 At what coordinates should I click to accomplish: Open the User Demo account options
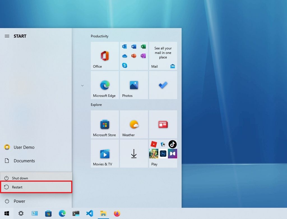click(x=24, y=147)
